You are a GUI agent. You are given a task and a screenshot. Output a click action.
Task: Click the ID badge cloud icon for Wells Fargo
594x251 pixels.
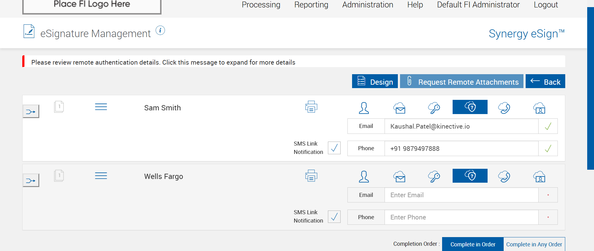[539, 177]
